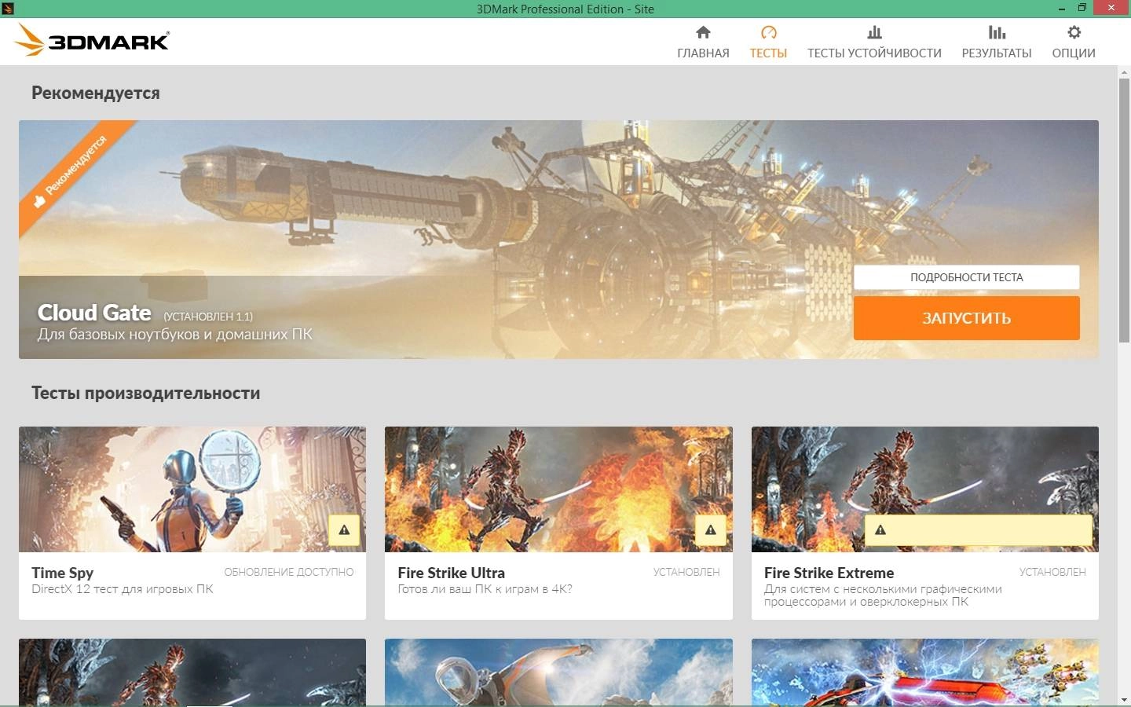This screenshot has height=707, width=1131.
Task: Click the vertical scrollbar thumb
Action: 1124,210
